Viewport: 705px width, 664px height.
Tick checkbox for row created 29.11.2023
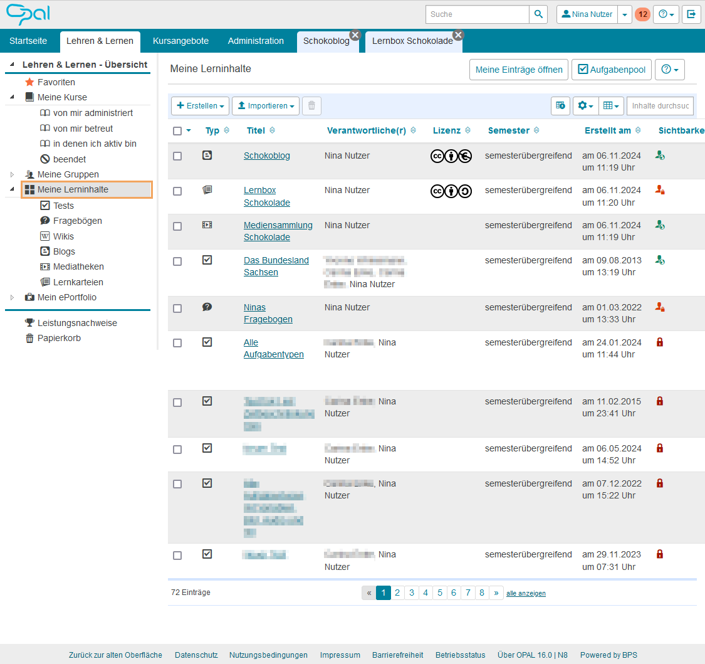tap(177, 556)
